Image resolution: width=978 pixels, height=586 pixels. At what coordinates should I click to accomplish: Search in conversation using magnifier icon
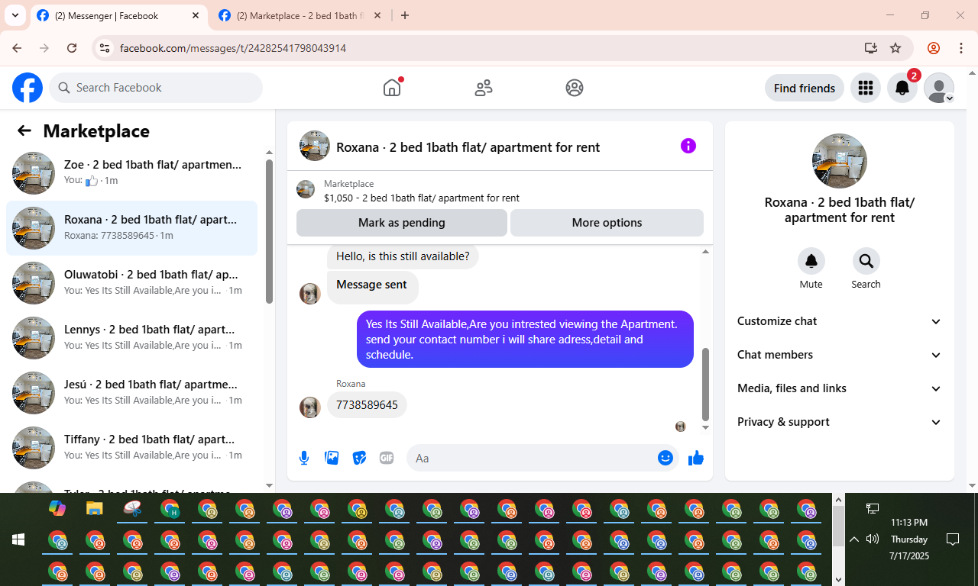pyautogui.click(x=866, y=262)
